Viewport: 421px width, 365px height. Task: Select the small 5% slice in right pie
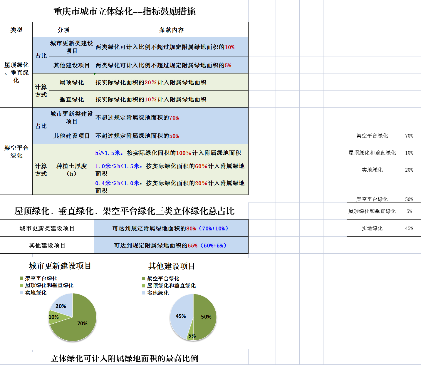tap(191, 335)
